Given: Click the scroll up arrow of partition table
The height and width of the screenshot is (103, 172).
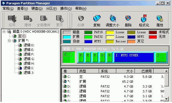Looking at the screenshot, I should tap(166, 71).
